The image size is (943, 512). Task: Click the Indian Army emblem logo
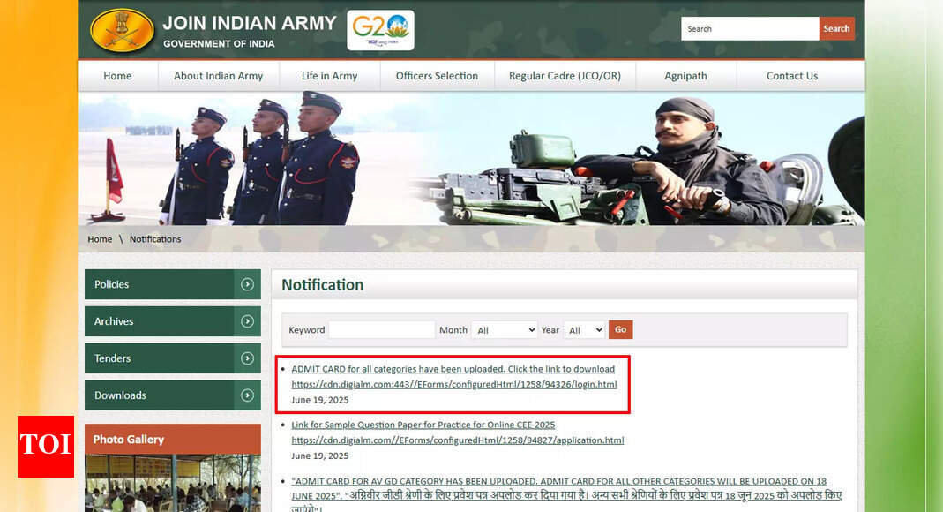pos(122,31)
